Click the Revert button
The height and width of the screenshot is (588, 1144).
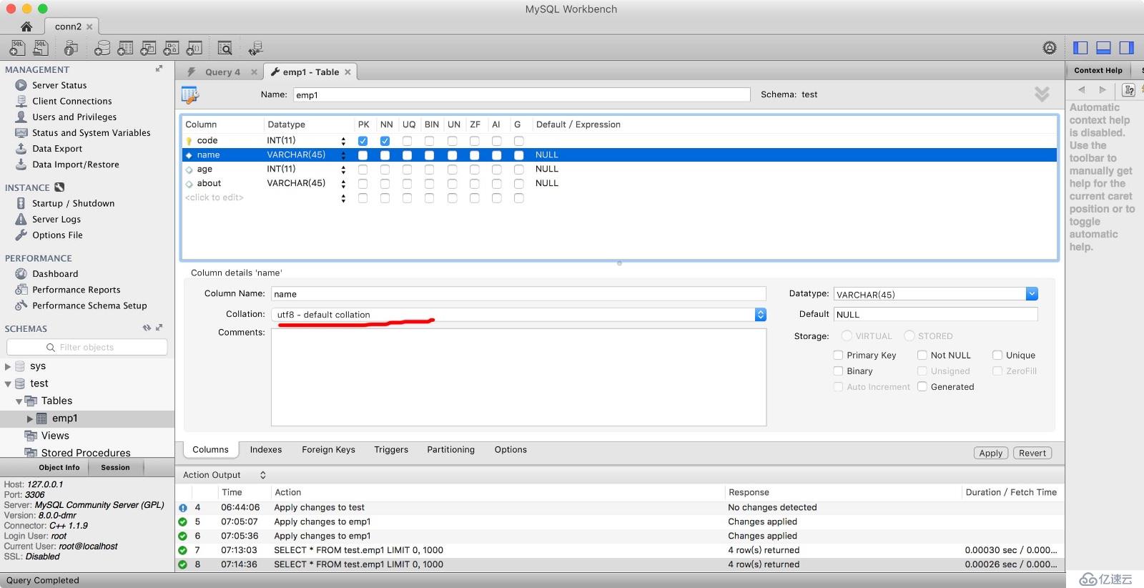pyautogui.click(x=1032, y=453)
